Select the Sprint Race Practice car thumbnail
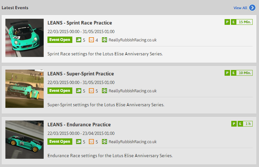Screen dimensions: 259x167 [x=25, y=38]
